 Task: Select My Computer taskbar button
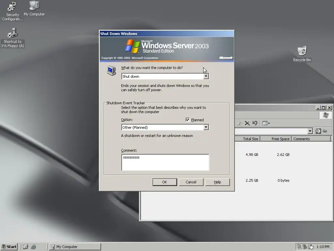tap(75, 247)
